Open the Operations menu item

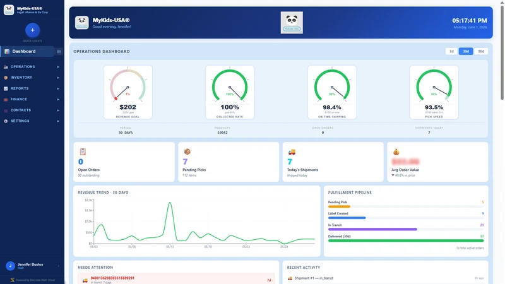(x=32, y=67)
